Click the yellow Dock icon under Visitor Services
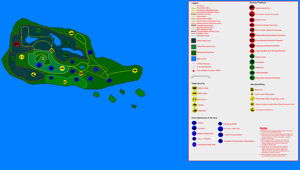 click(195, 111)
